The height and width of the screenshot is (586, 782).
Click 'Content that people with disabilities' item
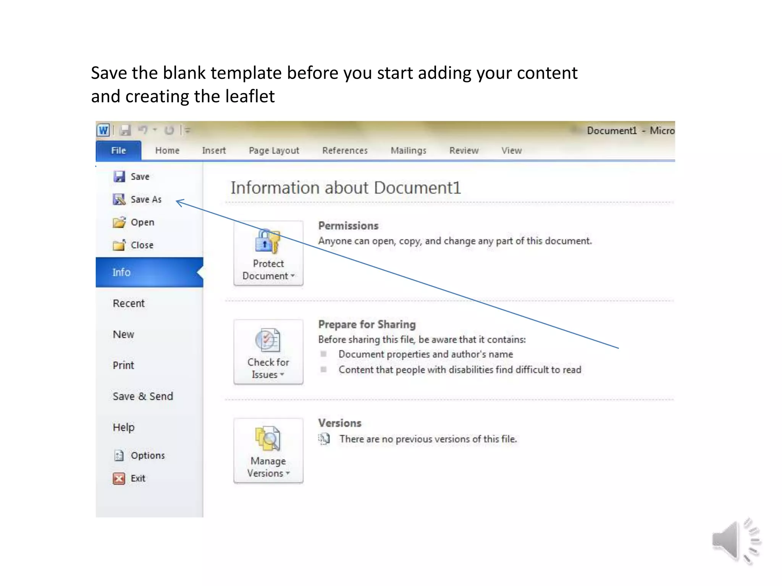click(x=460, y=370)
